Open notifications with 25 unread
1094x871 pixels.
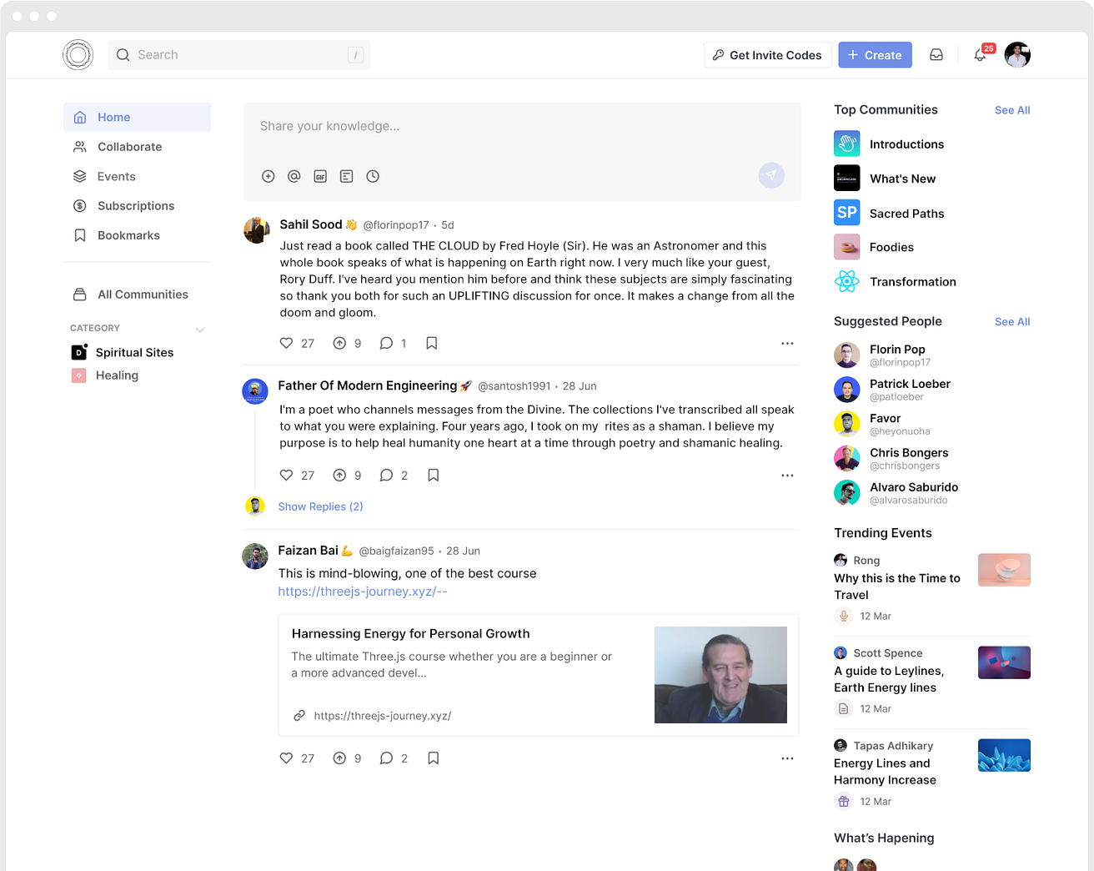point(981,54)
